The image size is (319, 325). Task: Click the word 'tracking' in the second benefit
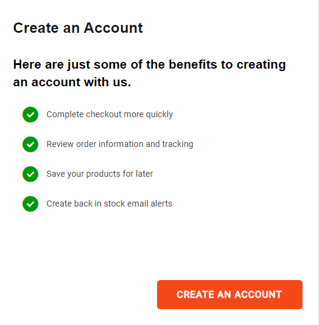click(x=178, y=144)
